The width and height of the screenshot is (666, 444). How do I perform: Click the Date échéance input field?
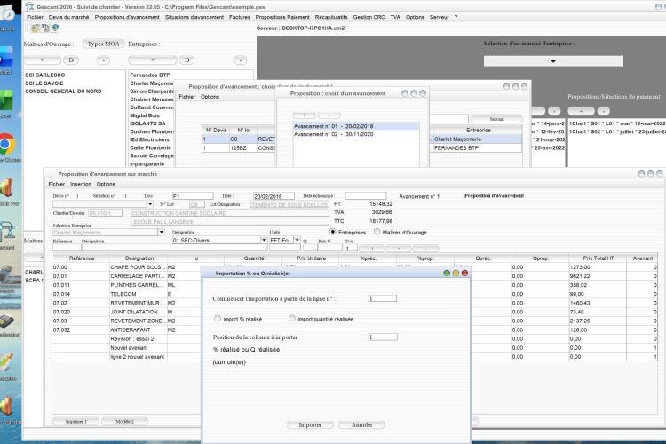366,195
